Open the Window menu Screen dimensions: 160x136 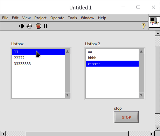(x=88, y=18)
